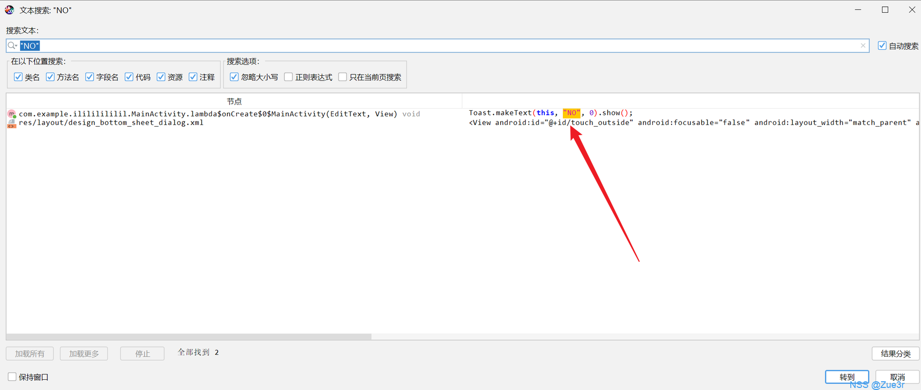The height and width of the screenshot is (390, 921).
Task: Toggle the 类名 checkbox
Action: pos(18,77)
